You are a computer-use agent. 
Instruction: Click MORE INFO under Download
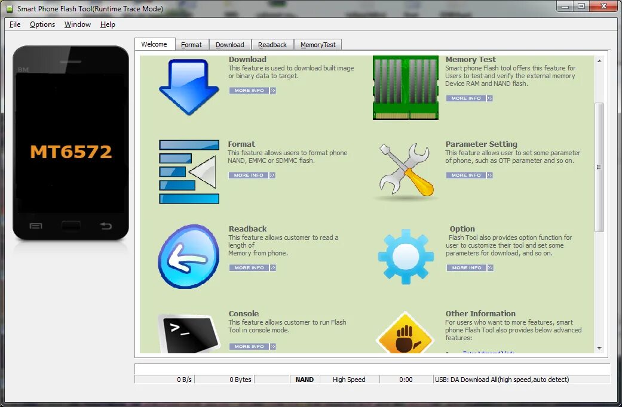252,90
